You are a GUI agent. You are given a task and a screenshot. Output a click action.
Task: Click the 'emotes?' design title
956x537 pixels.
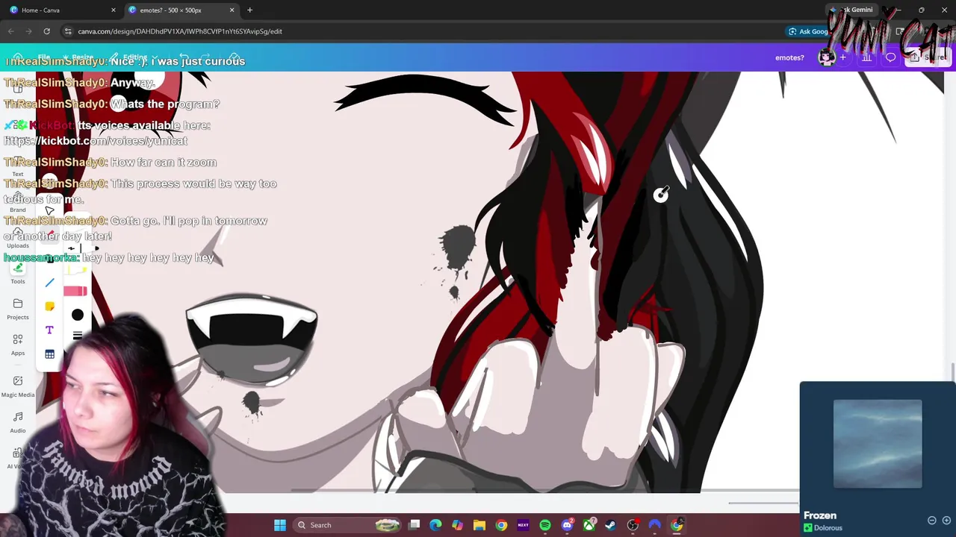pos(789,57)
